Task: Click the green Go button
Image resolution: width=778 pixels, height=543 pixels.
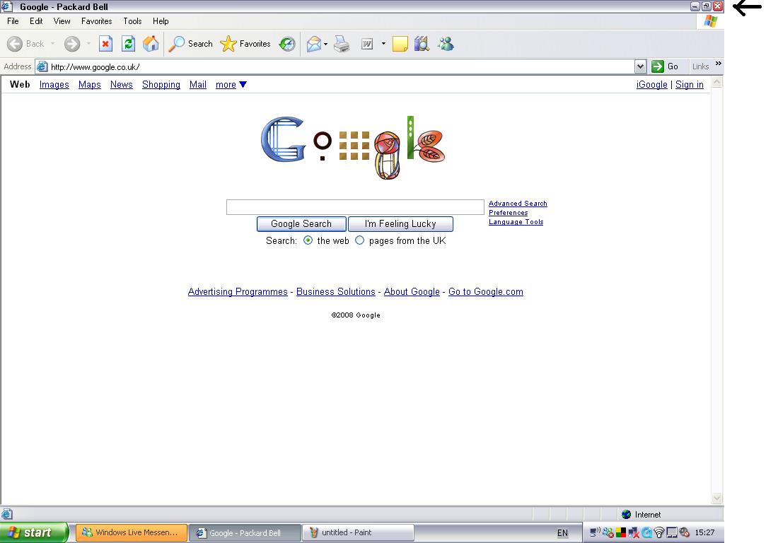Action: pos(665,66)
